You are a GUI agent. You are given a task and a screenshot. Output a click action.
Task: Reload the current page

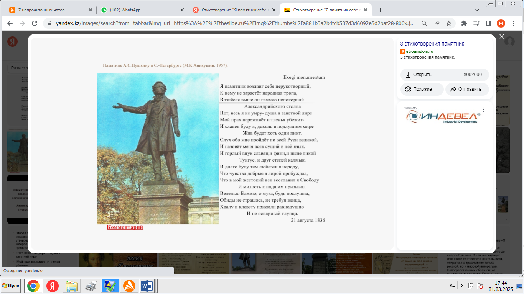tap(35, 23)
